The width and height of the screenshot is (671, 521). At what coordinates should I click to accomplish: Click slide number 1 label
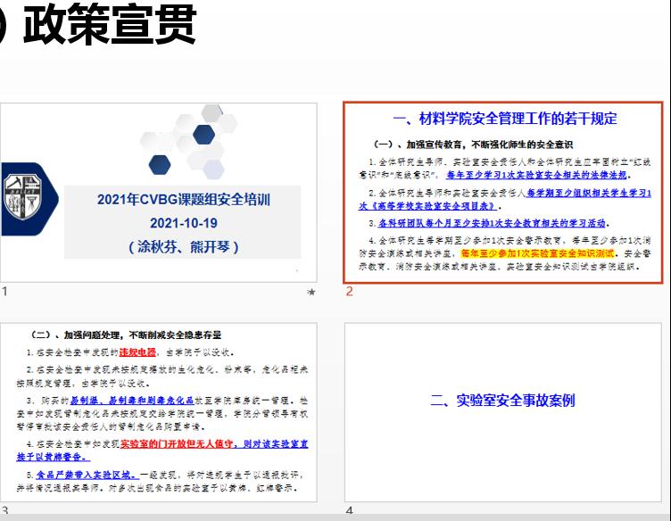click(4, 291)
